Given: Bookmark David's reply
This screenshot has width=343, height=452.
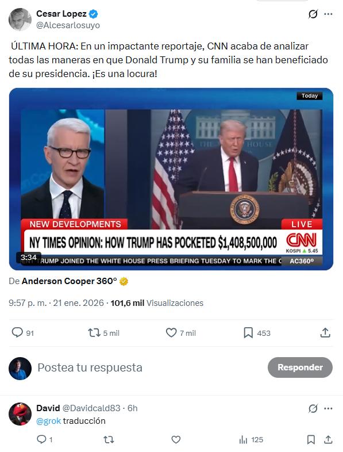Looking at the screenshot, I should pos(311,439).
